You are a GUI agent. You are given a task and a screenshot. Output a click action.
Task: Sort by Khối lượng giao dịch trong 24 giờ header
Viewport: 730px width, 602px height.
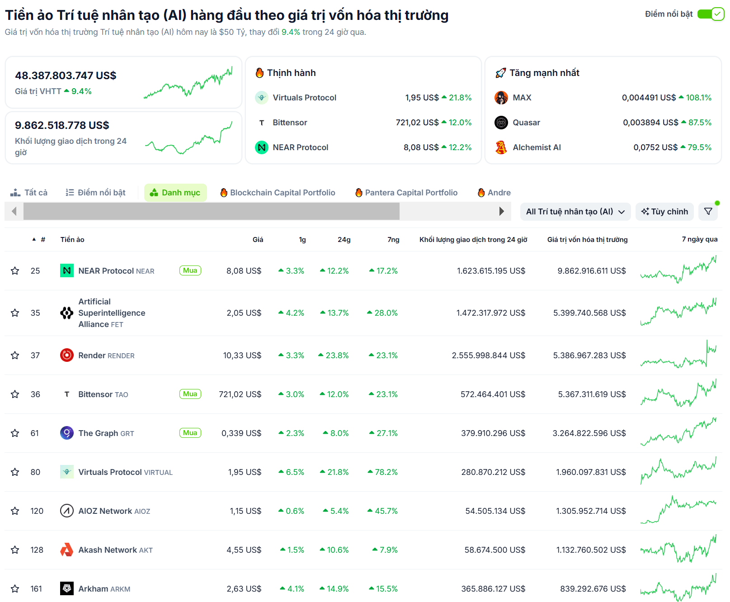pyautogui.click(x=473, y=239)
